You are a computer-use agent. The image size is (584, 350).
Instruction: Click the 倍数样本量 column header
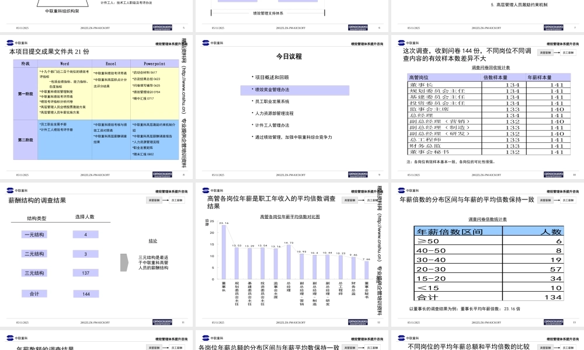coord(503,78)
